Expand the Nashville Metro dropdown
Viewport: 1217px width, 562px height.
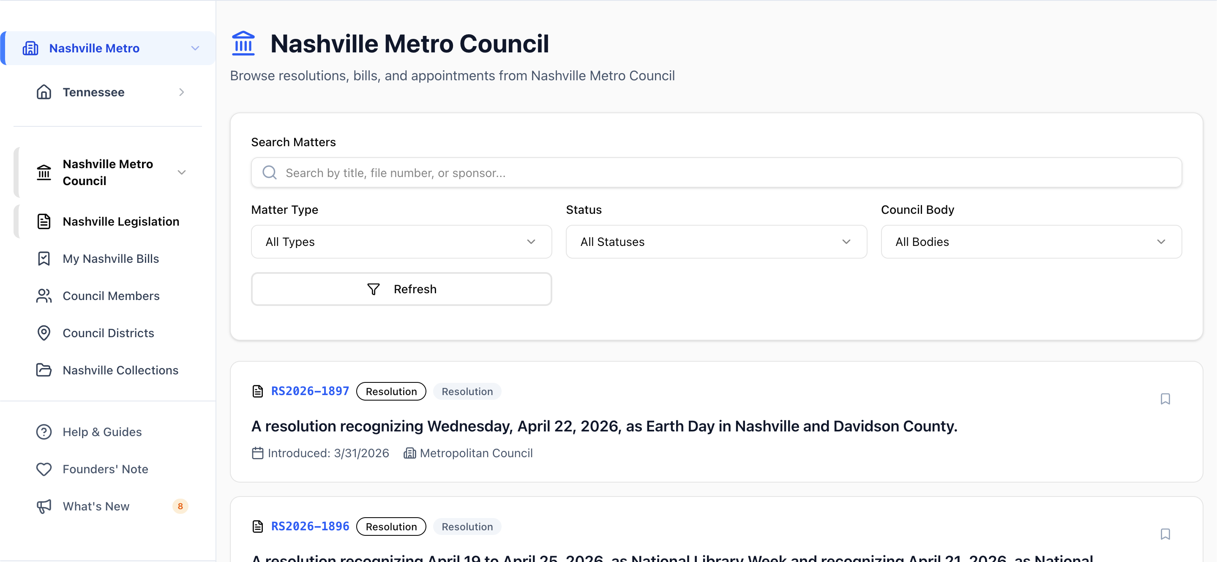[x=195, y=48]
